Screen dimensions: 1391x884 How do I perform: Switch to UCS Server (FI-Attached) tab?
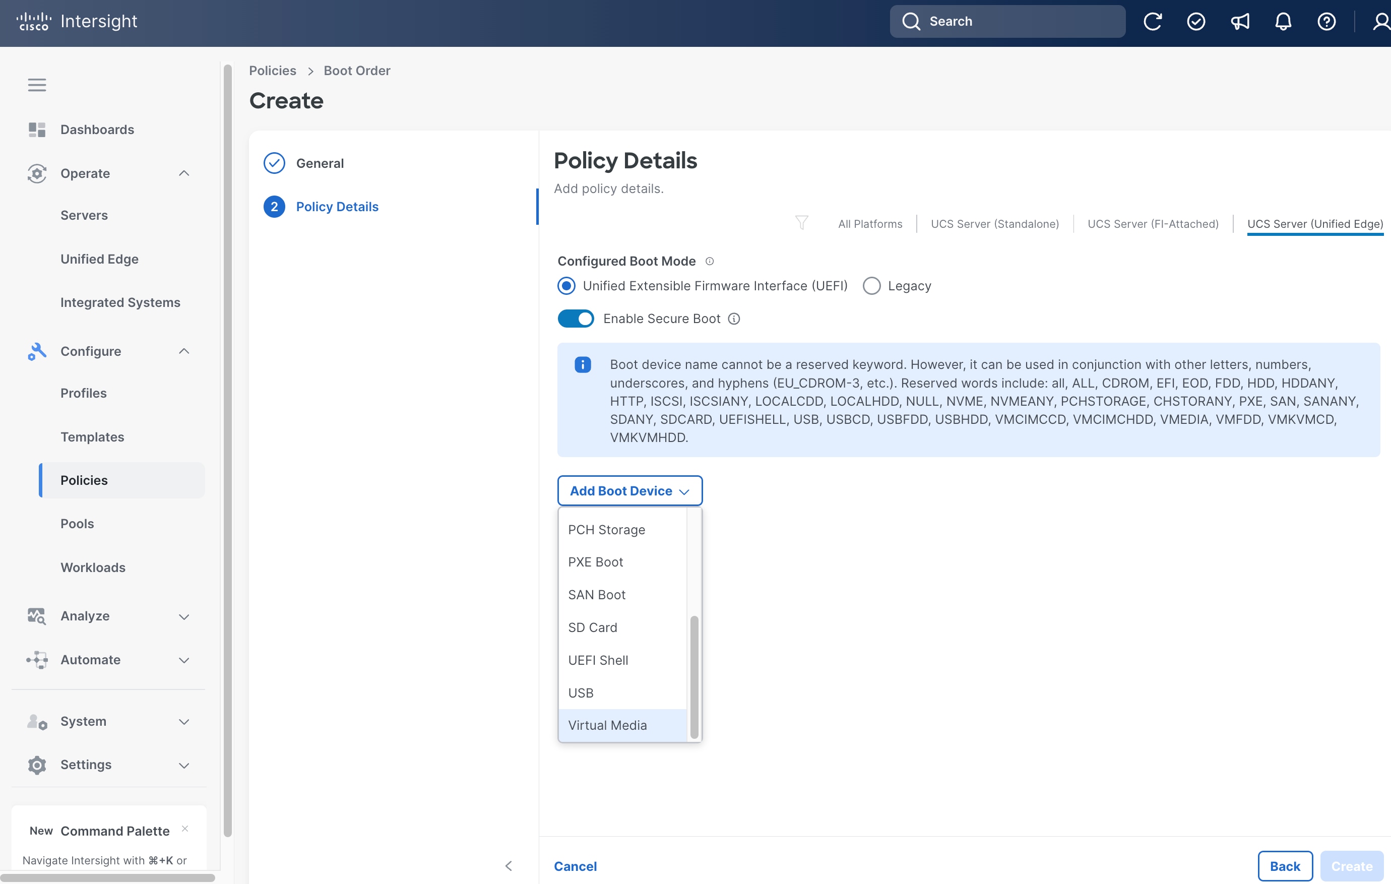click(x=1153, y=224)
